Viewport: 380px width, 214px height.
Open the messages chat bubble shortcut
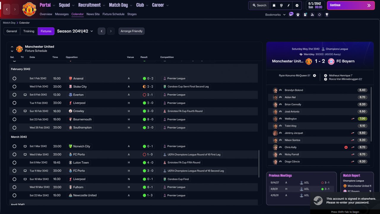[291, 14]
